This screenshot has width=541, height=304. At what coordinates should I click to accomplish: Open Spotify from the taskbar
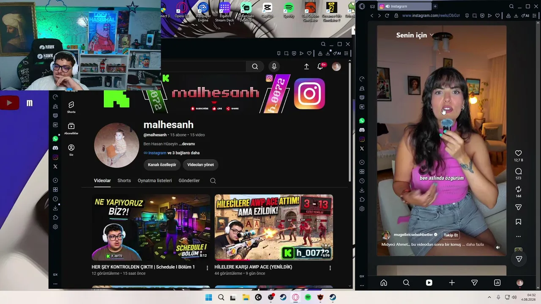coord(308,297)
